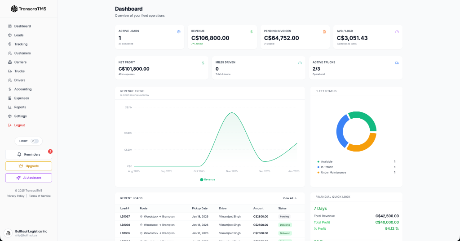Toggle Revenue series in chart legend

pyautogui.click(x=208, y=180)
